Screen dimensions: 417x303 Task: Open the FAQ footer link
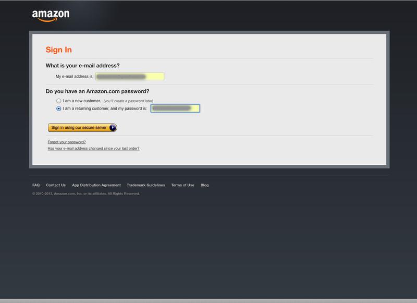[x=36, y=185]
